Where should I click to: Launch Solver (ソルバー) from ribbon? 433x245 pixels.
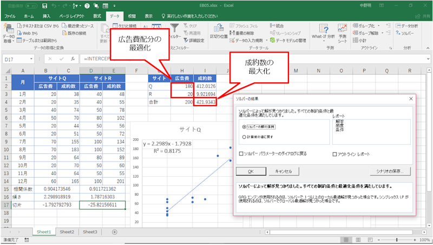point(404,33)
